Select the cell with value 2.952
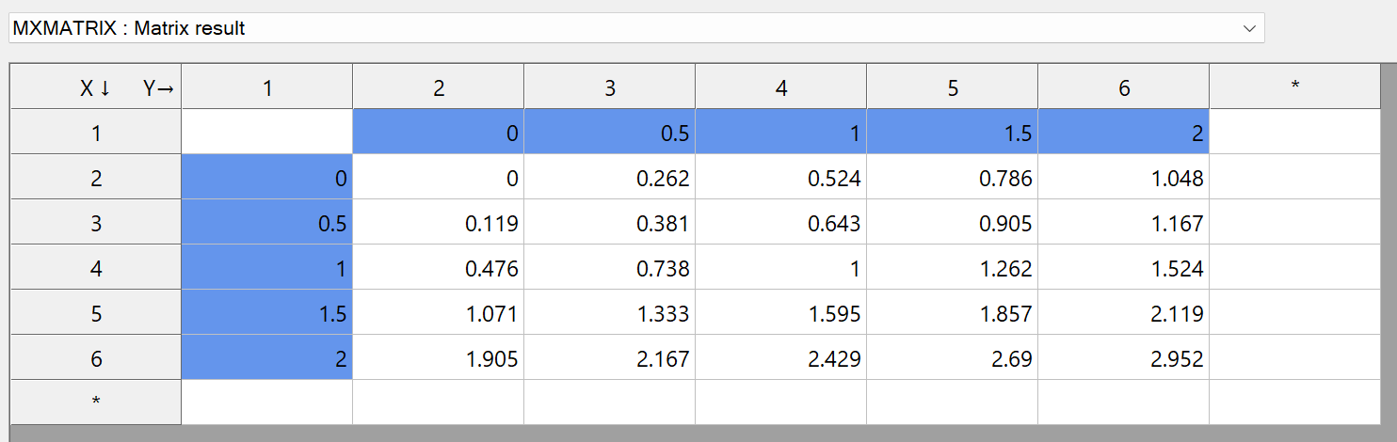Screen dimensions: 1397x442 (x=1124, y=358)
